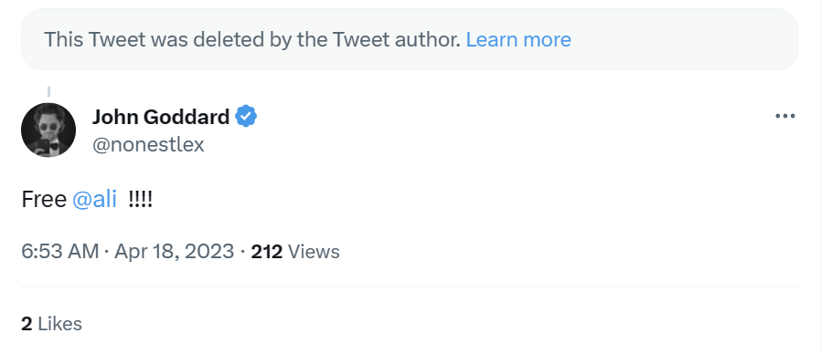
Task: Open the 2 Likes list
Action: 51,324
